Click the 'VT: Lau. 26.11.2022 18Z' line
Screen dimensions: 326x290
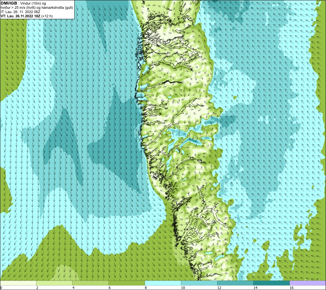point(20,16)
